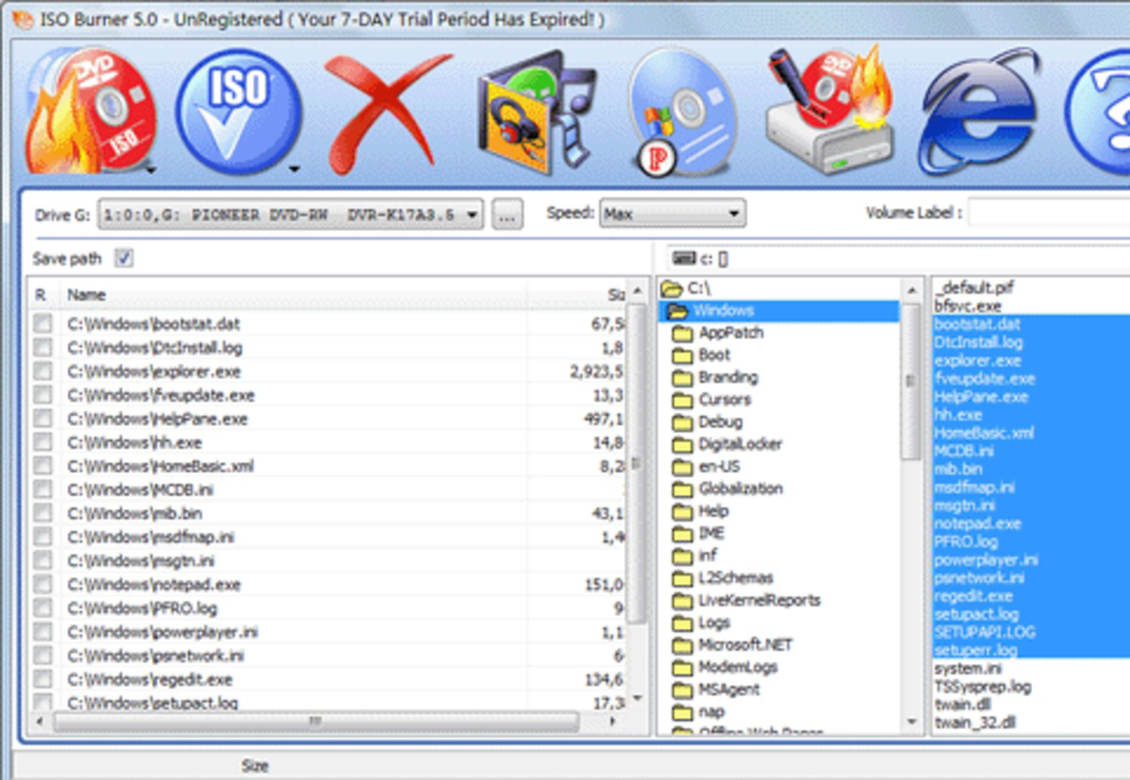
Task: Check the box for HelpPane.exe row
Action: pos(43,419)
